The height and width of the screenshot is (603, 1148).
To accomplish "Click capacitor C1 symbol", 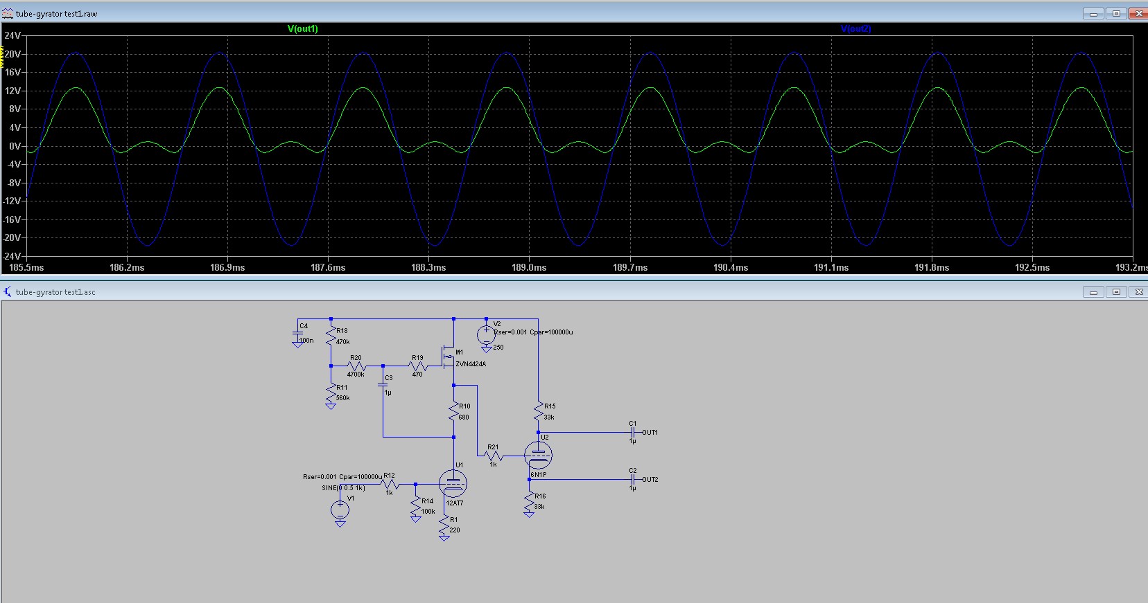I will click(633, 432).
